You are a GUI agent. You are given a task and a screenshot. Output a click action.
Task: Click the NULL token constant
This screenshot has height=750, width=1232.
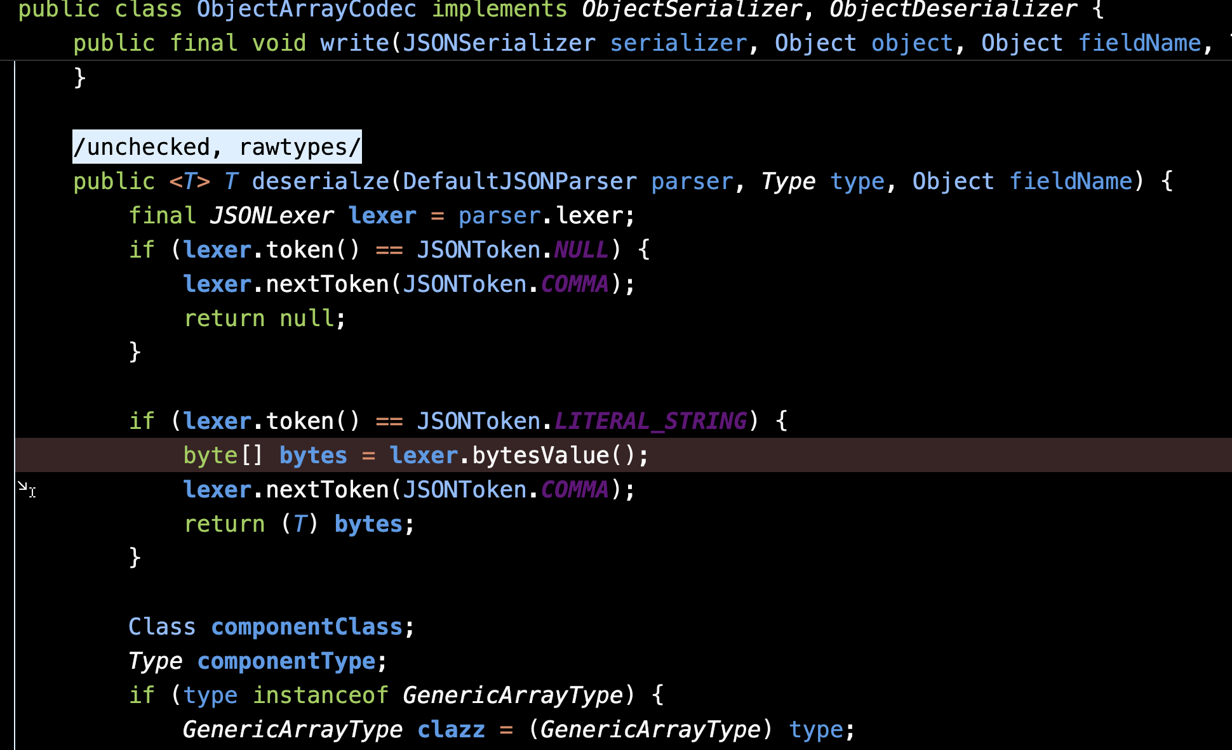tap(582, 250)
